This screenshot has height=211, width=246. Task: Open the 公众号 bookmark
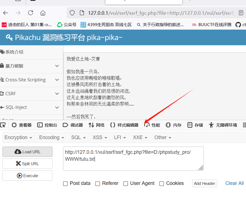point(67,25)
